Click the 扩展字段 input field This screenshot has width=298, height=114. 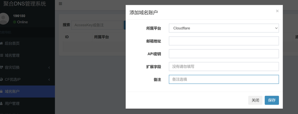[224, 66]
